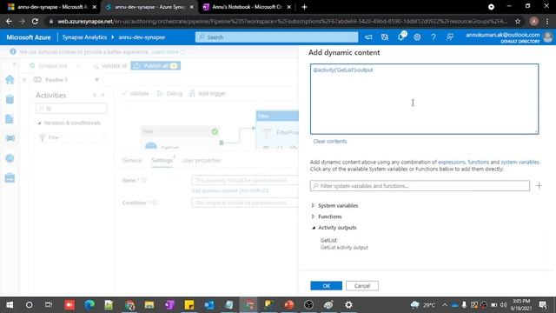Click the plus icon beside filter box

pyautogui.click(x=539, y=185)
